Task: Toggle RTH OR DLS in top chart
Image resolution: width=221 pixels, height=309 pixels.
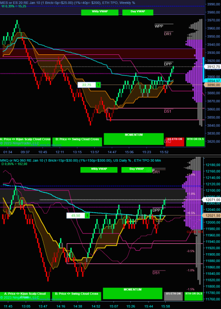Action: 195,142
